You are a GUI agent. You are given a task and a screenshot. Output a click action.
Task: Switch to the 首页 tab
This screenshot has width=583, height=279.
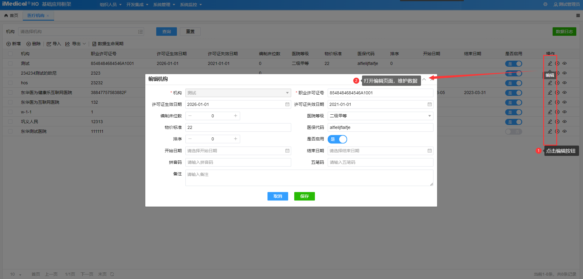point(11,15)
